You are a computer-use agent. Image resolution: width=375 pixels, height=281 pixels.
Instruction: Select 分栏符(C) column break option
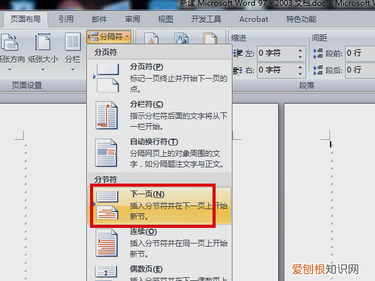click(159, 116)
